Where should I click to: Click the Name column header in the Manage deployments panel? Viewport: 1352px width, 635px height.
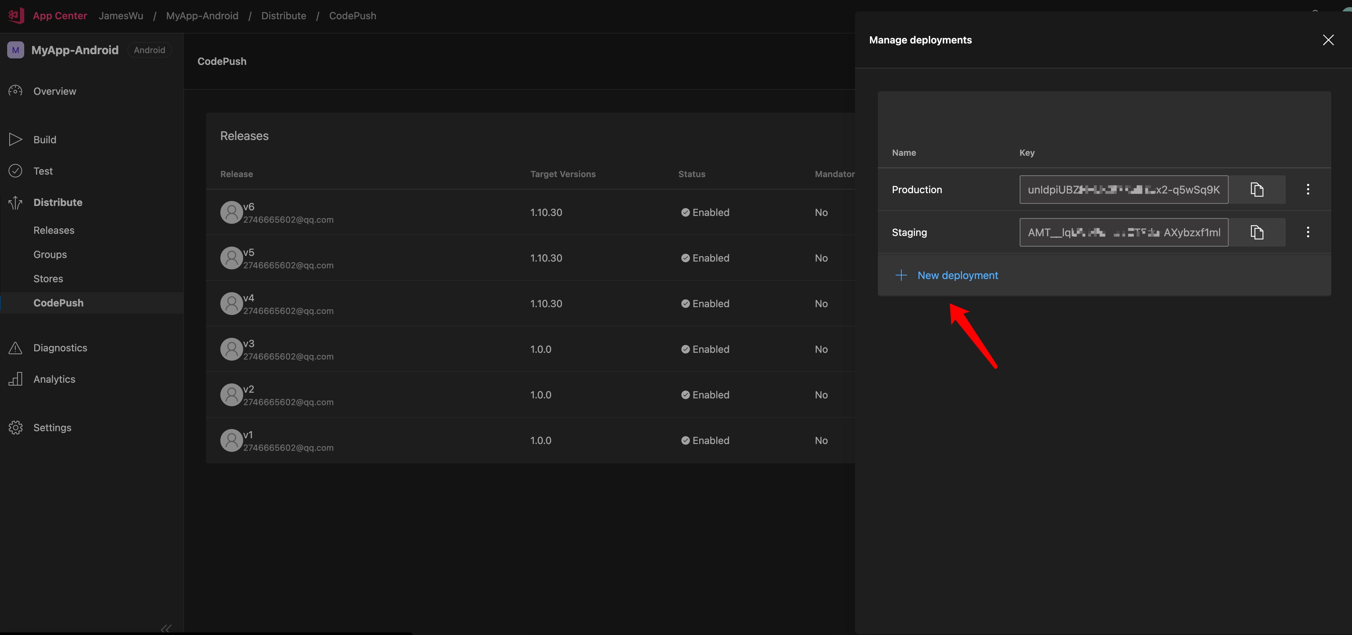pos(904,153)
